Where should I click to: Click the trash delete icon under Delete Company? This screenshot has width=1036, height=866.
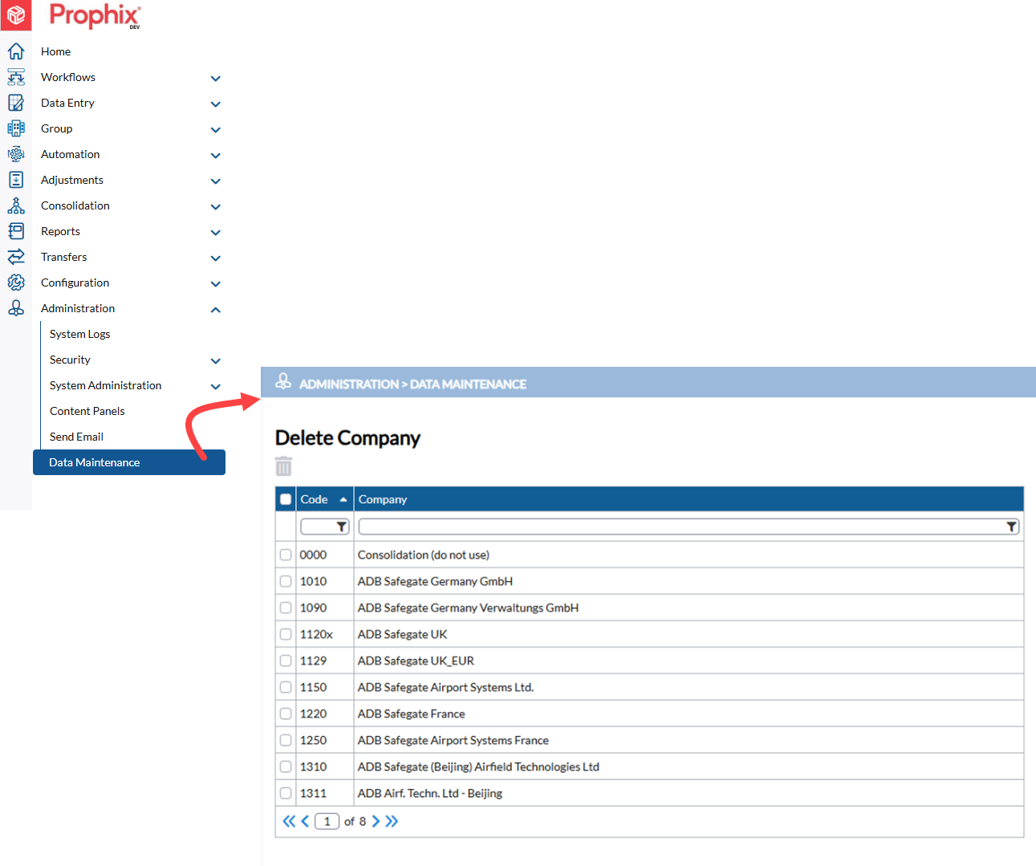284,466
